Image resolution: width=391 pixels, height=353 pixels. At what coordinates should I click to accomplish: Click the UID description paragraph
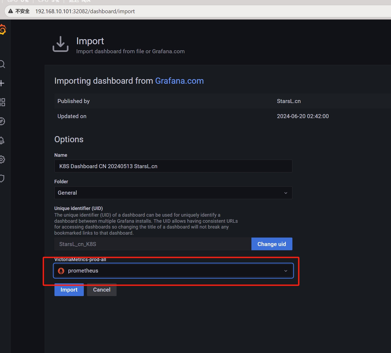coord(146,224)
